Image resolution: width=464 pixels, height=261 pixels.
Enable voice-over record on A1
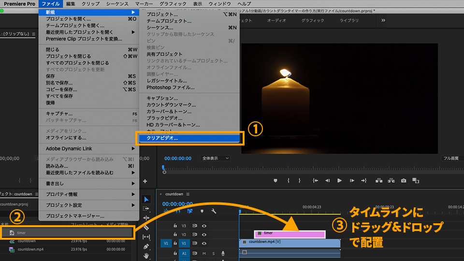[223, 253]
